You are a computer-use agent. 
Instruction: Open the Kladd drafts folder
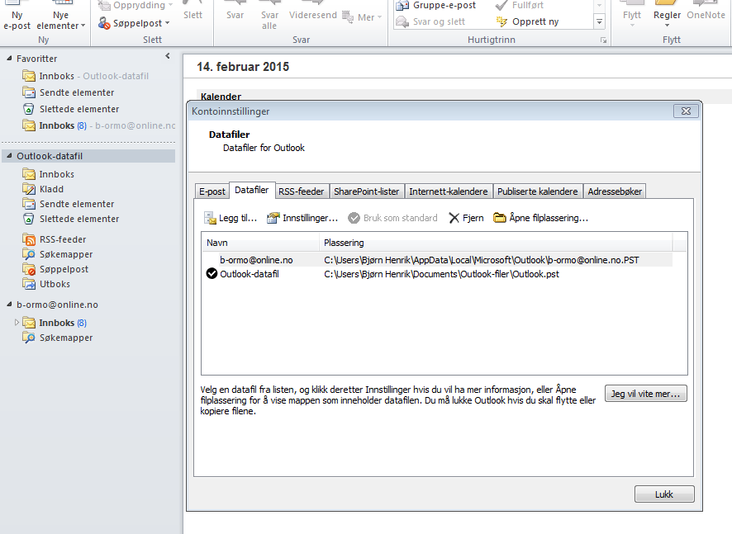tap(42, 189)
